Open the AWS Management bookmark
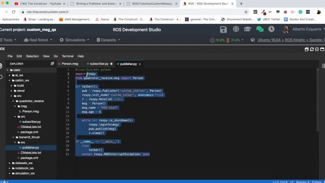This screenshot has height=183, width=325. (x=75, y=19)
